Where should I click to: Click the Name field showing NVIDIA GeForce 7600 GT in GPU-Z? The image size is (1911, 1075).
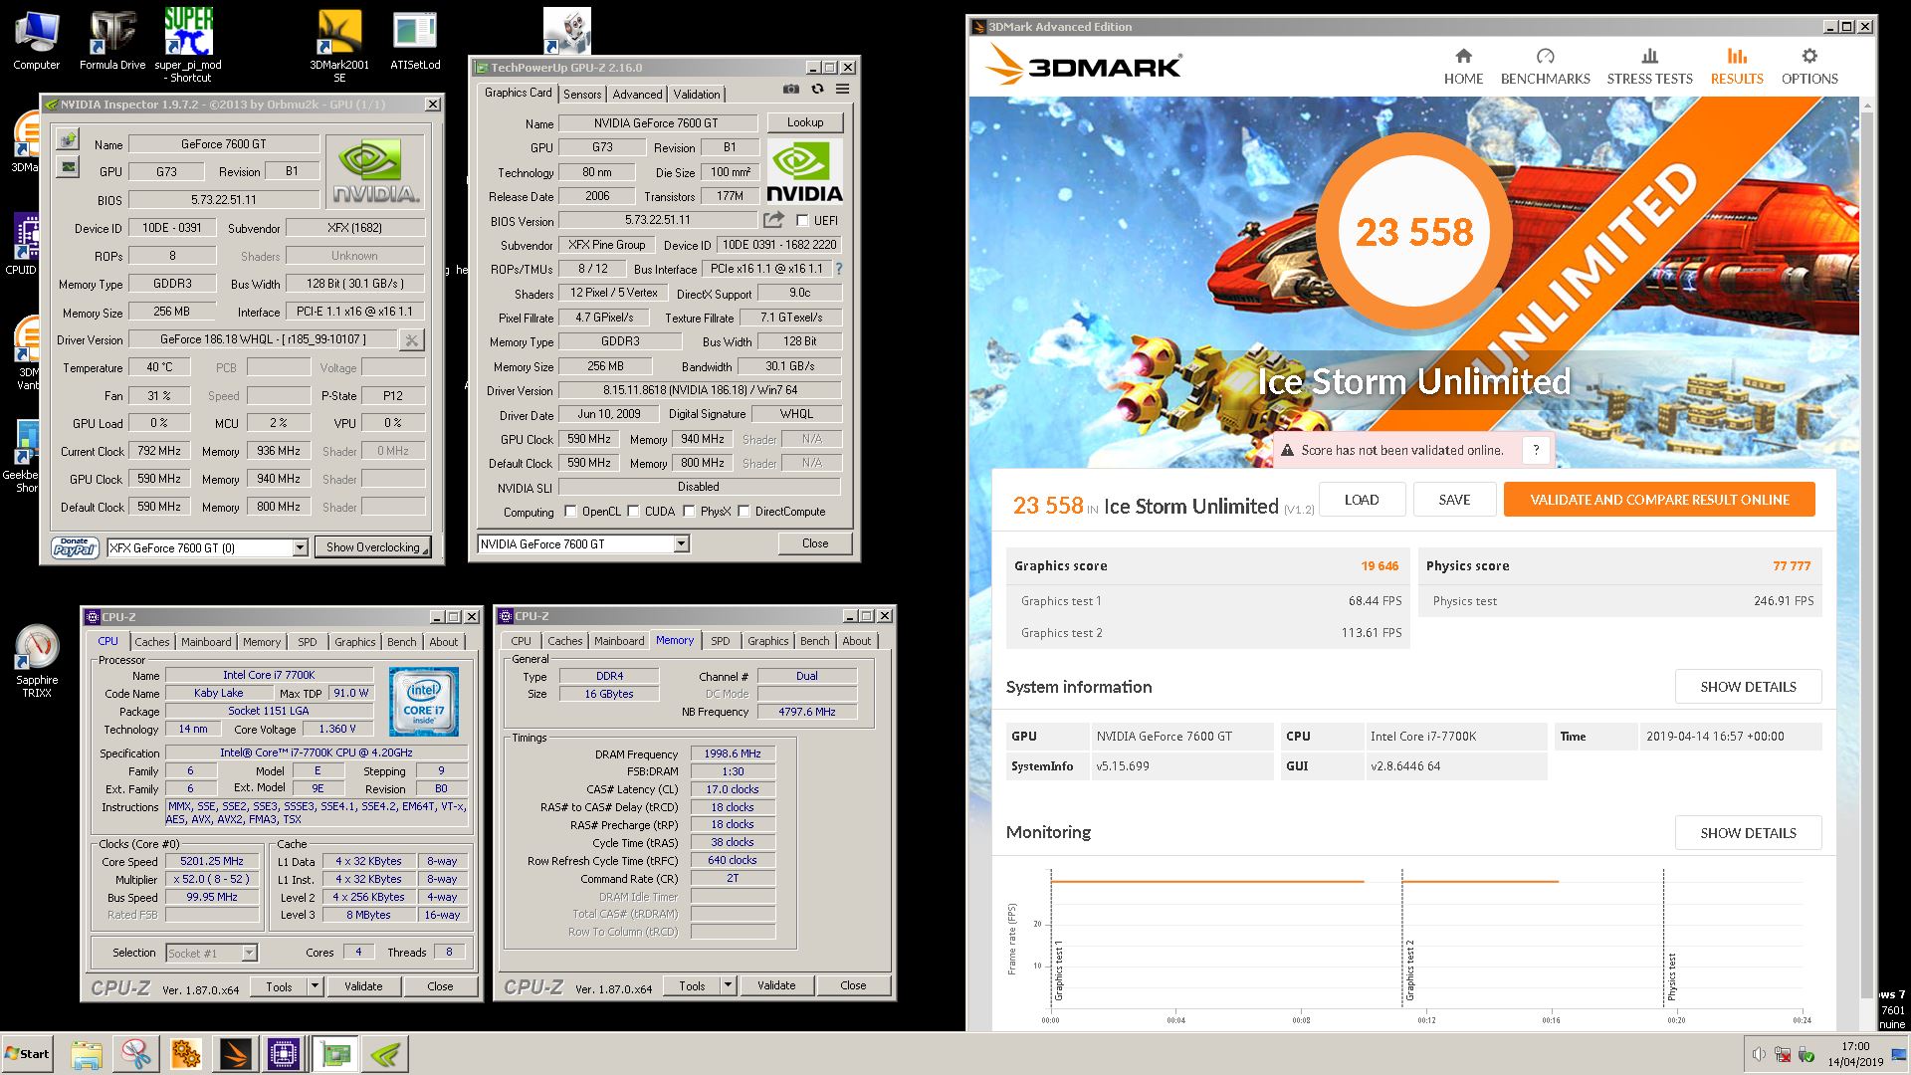[656, 123]
